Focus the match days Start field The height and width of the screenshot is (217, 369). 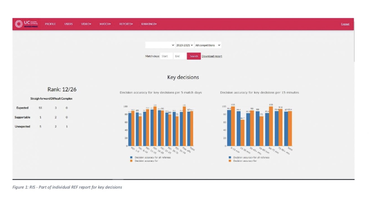point(166,56)
